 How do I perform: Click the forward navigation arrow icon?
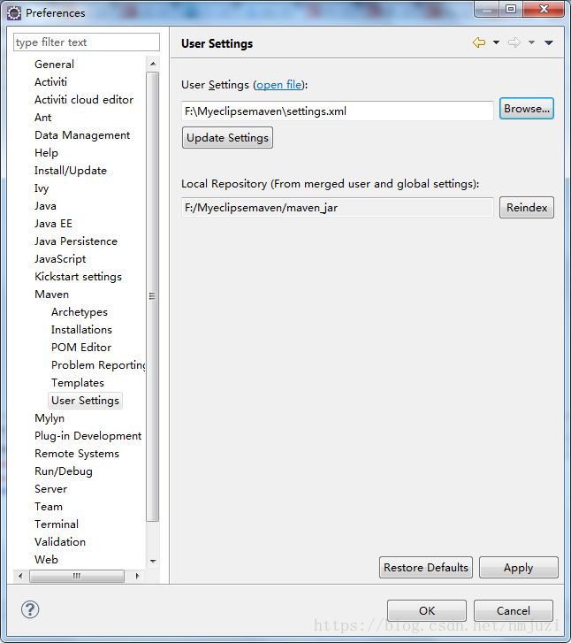point(514,42)
